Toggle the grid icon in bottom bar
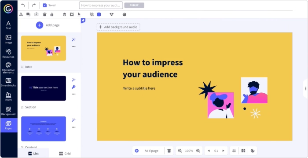308x158 pixels. click(234, 151)
